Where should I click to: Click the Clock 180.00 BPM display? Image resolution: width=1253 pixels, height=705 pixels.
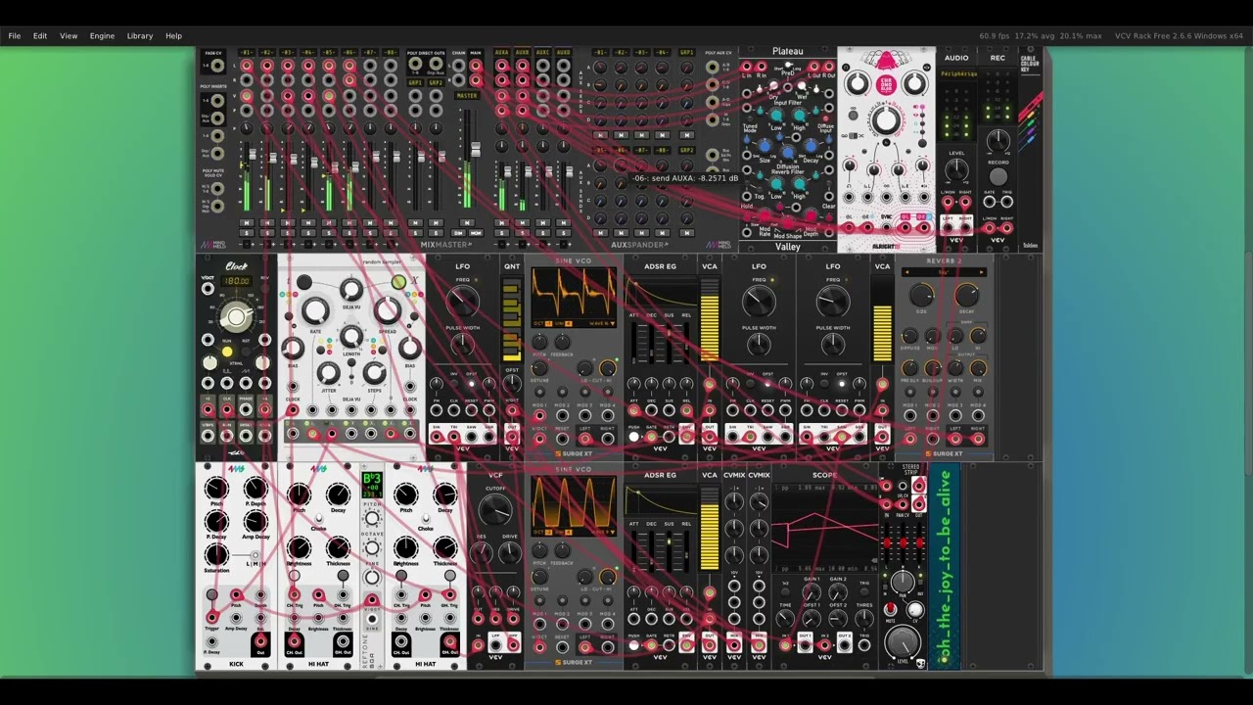(236, 281)
